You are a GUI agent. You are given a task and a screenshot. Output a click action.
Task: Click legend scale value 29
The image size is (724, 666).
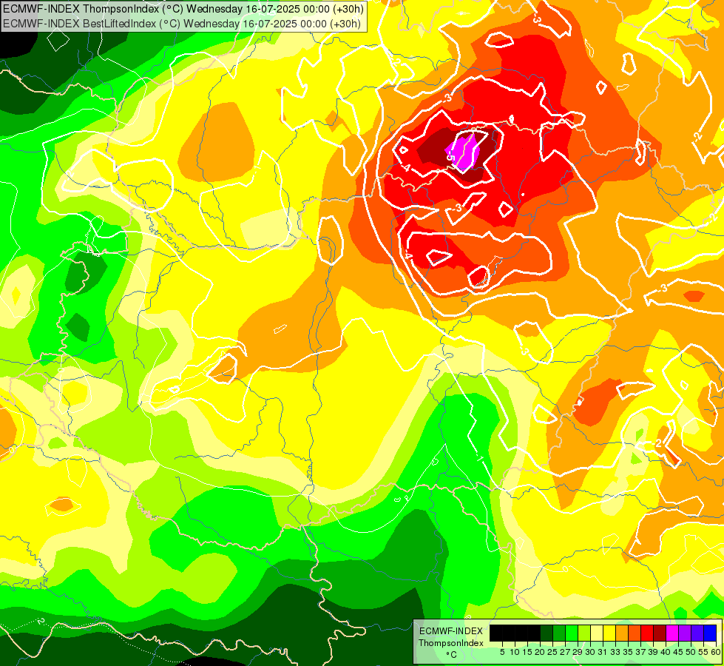click(x=578, y=652)
